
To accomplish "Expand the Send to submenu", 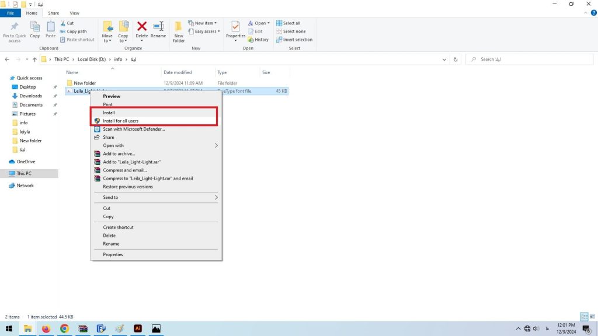I will point(110,197).
